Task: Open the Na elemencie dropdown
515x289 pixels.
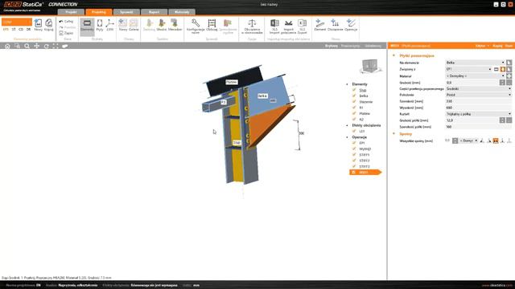Action: 475,63
